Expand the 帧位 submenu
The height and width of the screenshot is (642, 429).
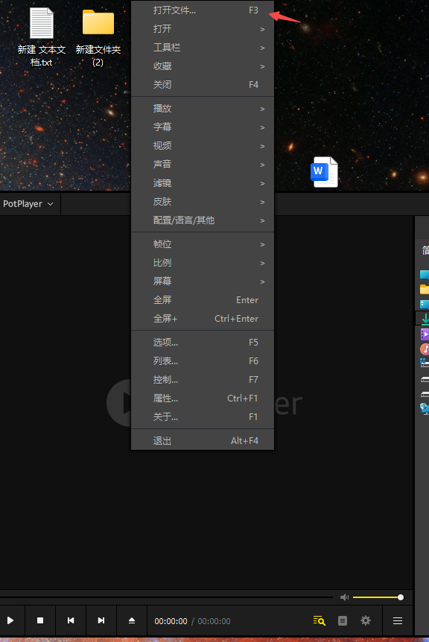(x=203, y=244)
